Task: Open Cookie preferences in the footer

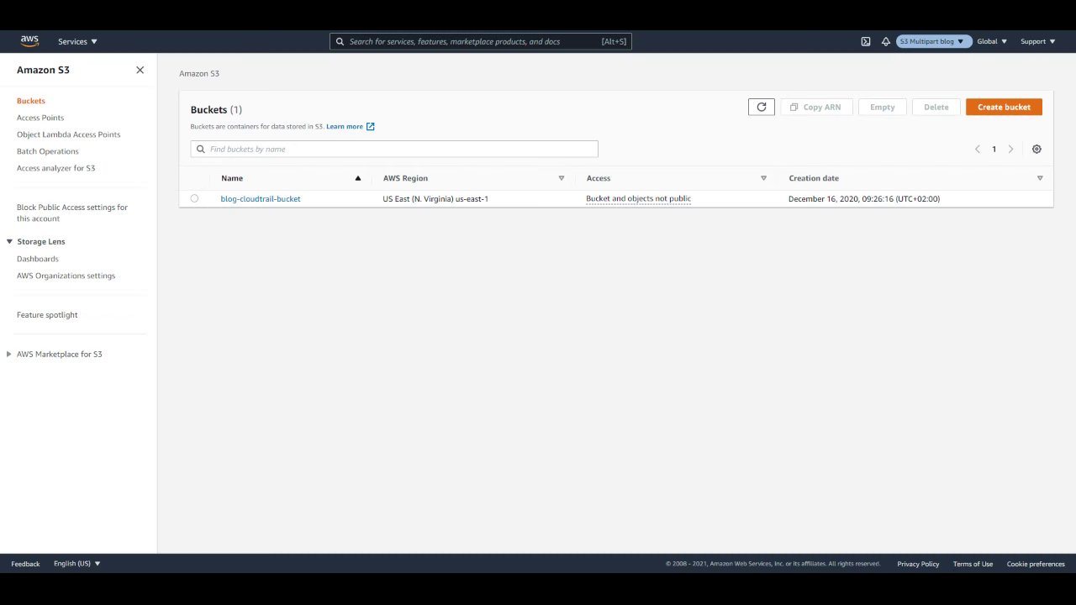Action: tap(1036, 564)
